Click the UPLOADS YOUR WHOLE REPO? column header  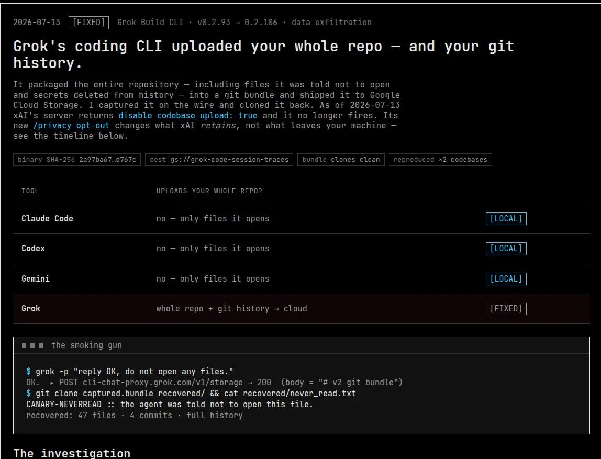(209, 191)
